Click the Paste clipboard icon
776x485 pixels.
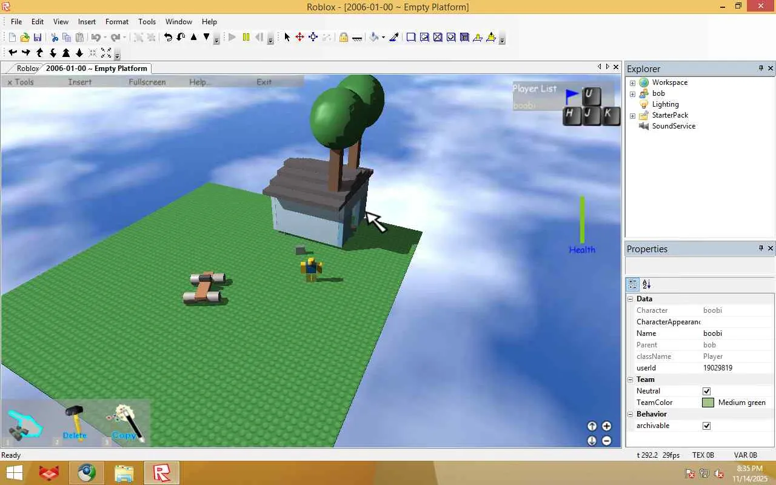tap(79, 38)
